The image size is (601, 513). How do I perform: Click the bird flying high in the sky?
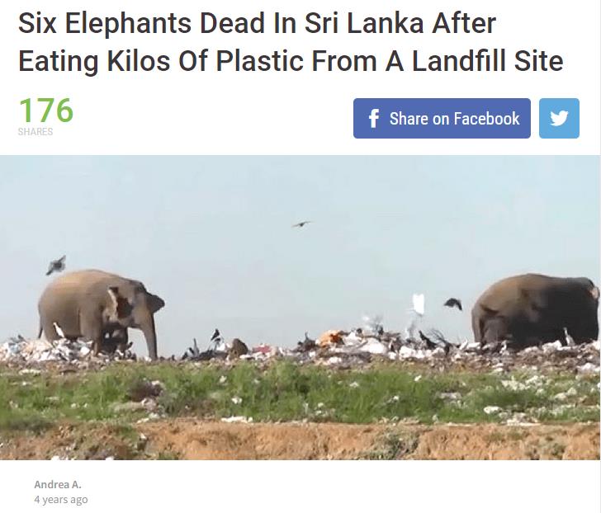click(301, 224)
